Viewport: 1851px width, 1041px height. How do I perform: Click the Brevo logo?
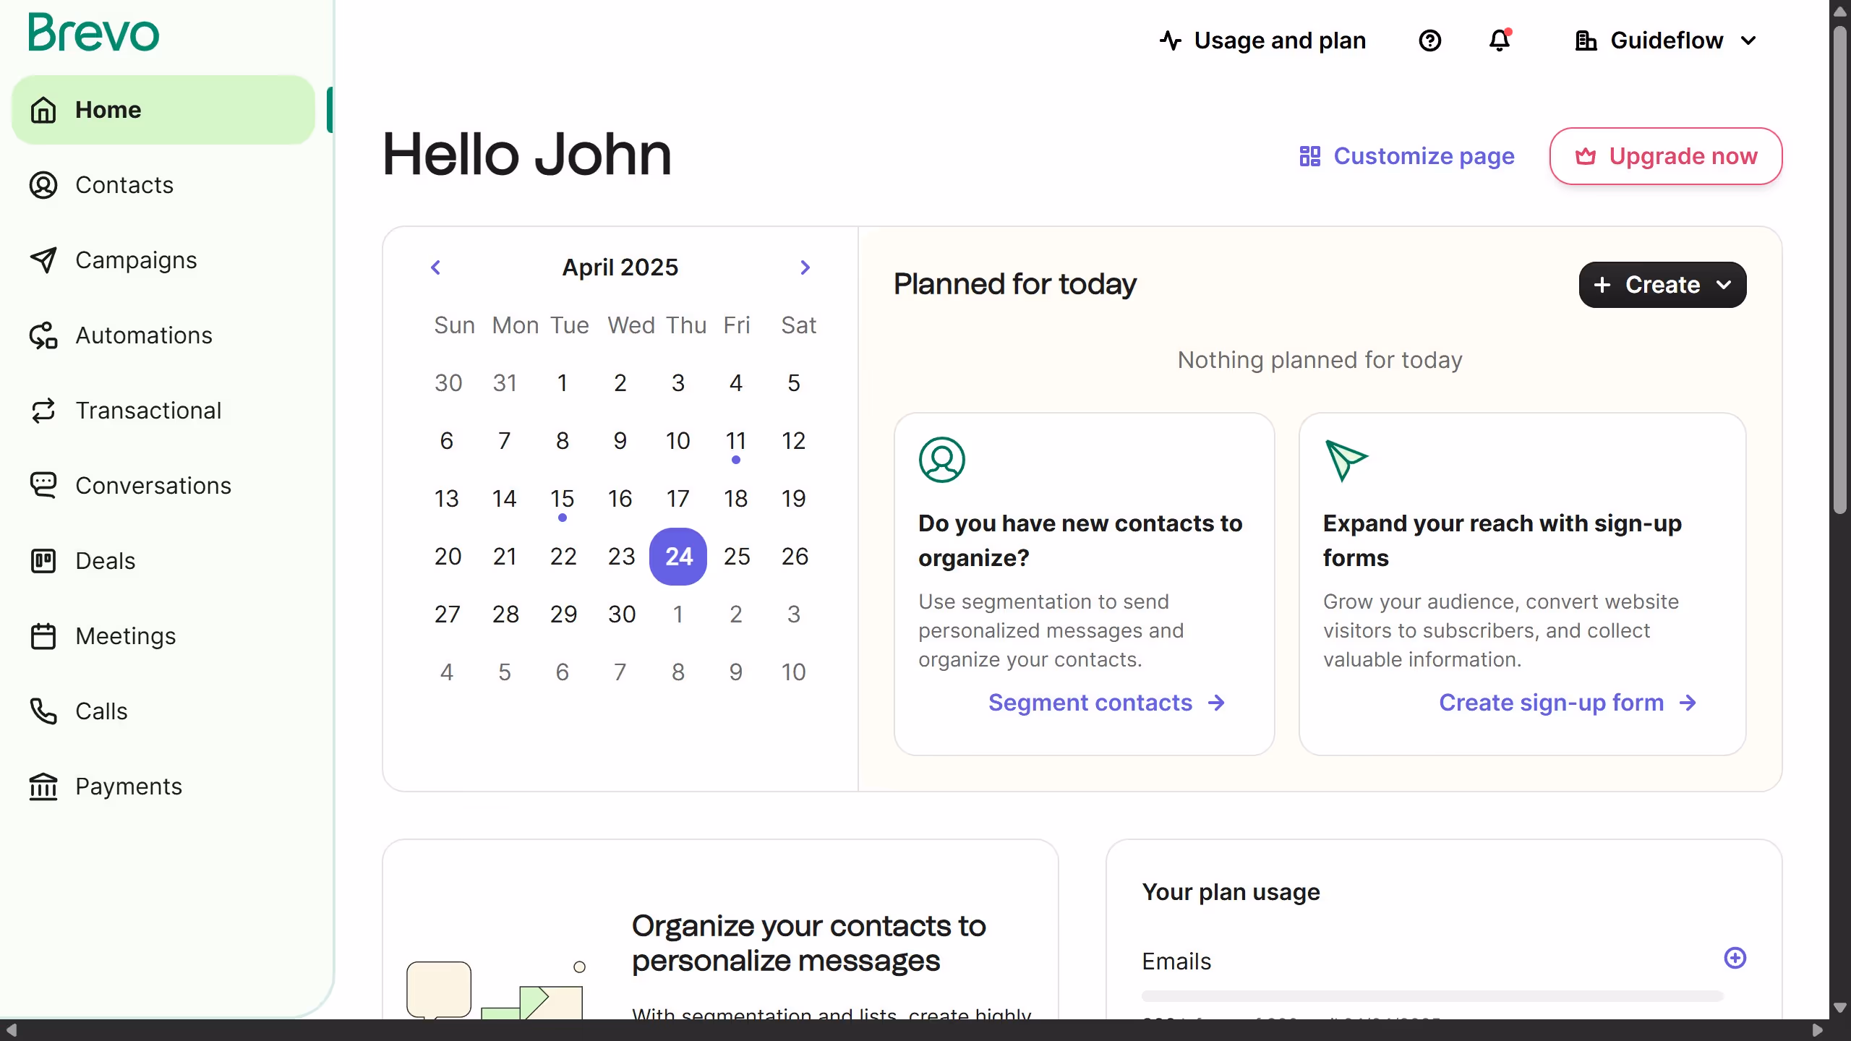tap(94, 33)
